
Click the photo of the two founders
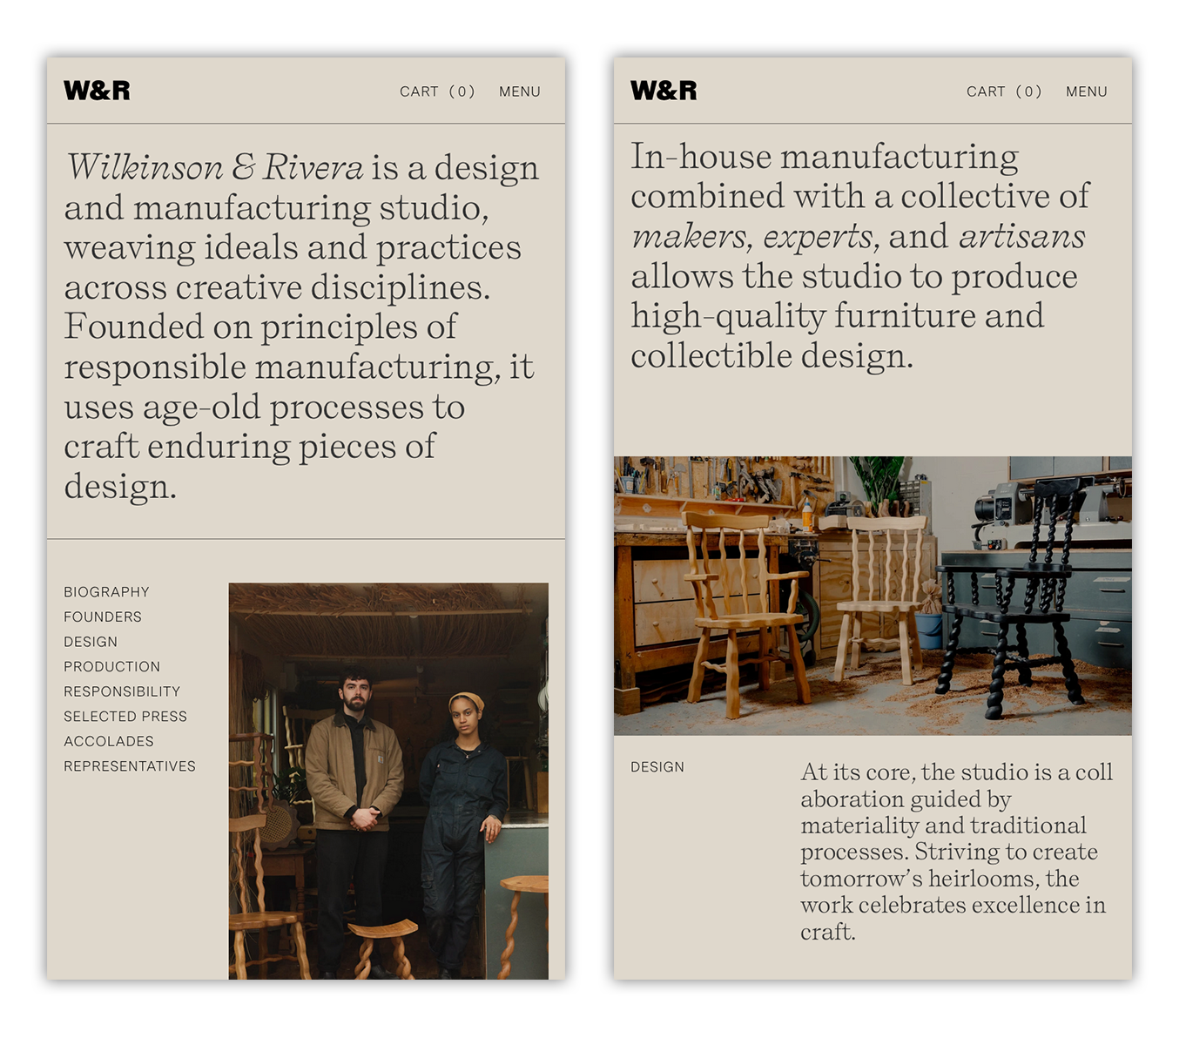(x=388, y=780)
